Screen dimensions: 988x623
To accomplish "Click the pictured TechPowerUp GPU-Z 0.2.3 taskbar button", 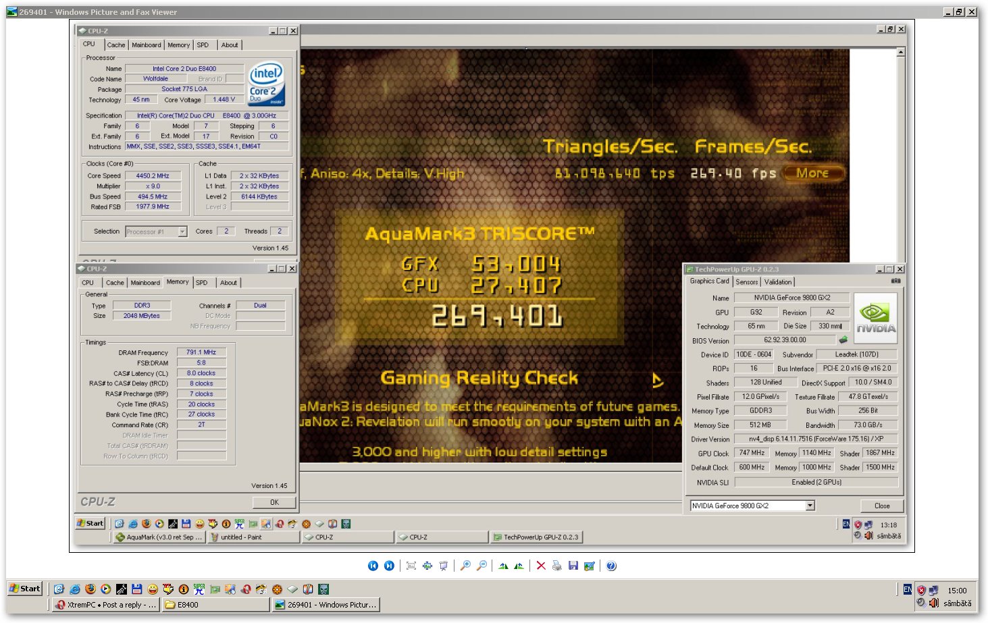I will 536,537.
